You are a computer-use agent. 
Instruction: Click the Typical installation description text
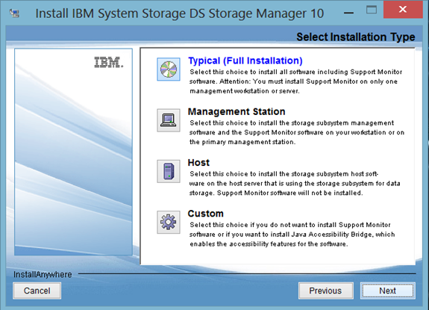(295, 81)
